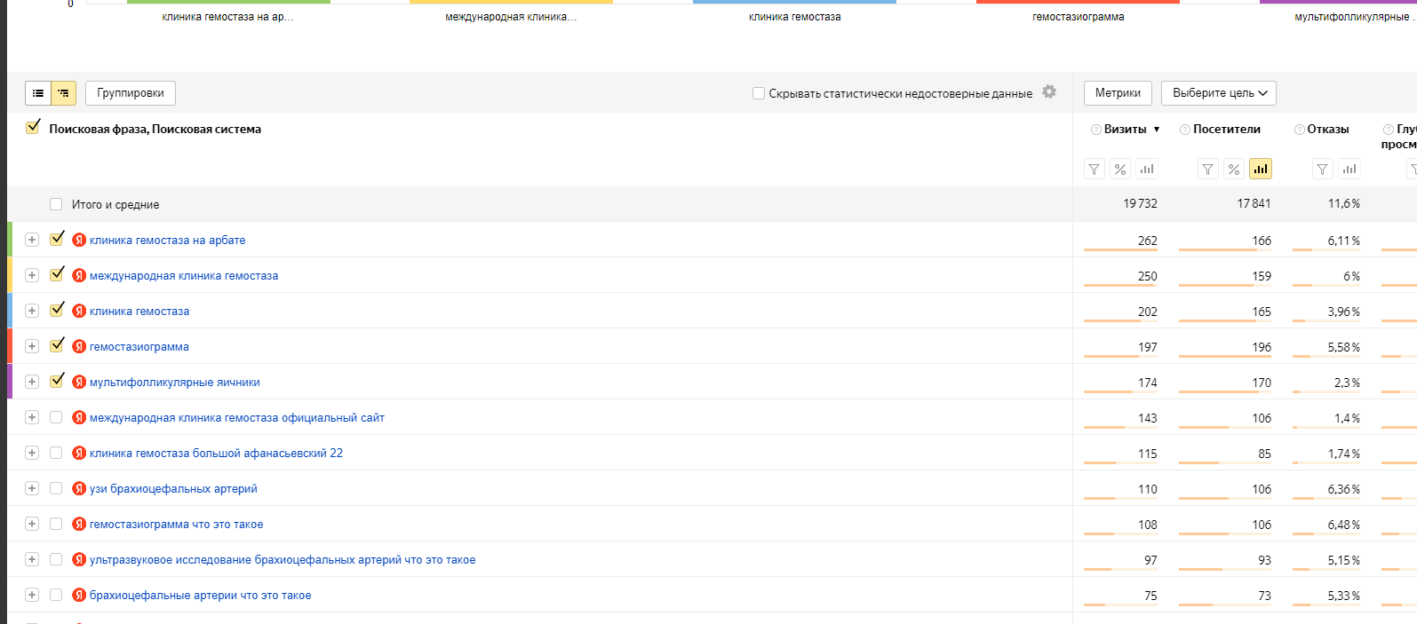Open the Группировки button
1417x624 pixels.
[x=131, y=93]
